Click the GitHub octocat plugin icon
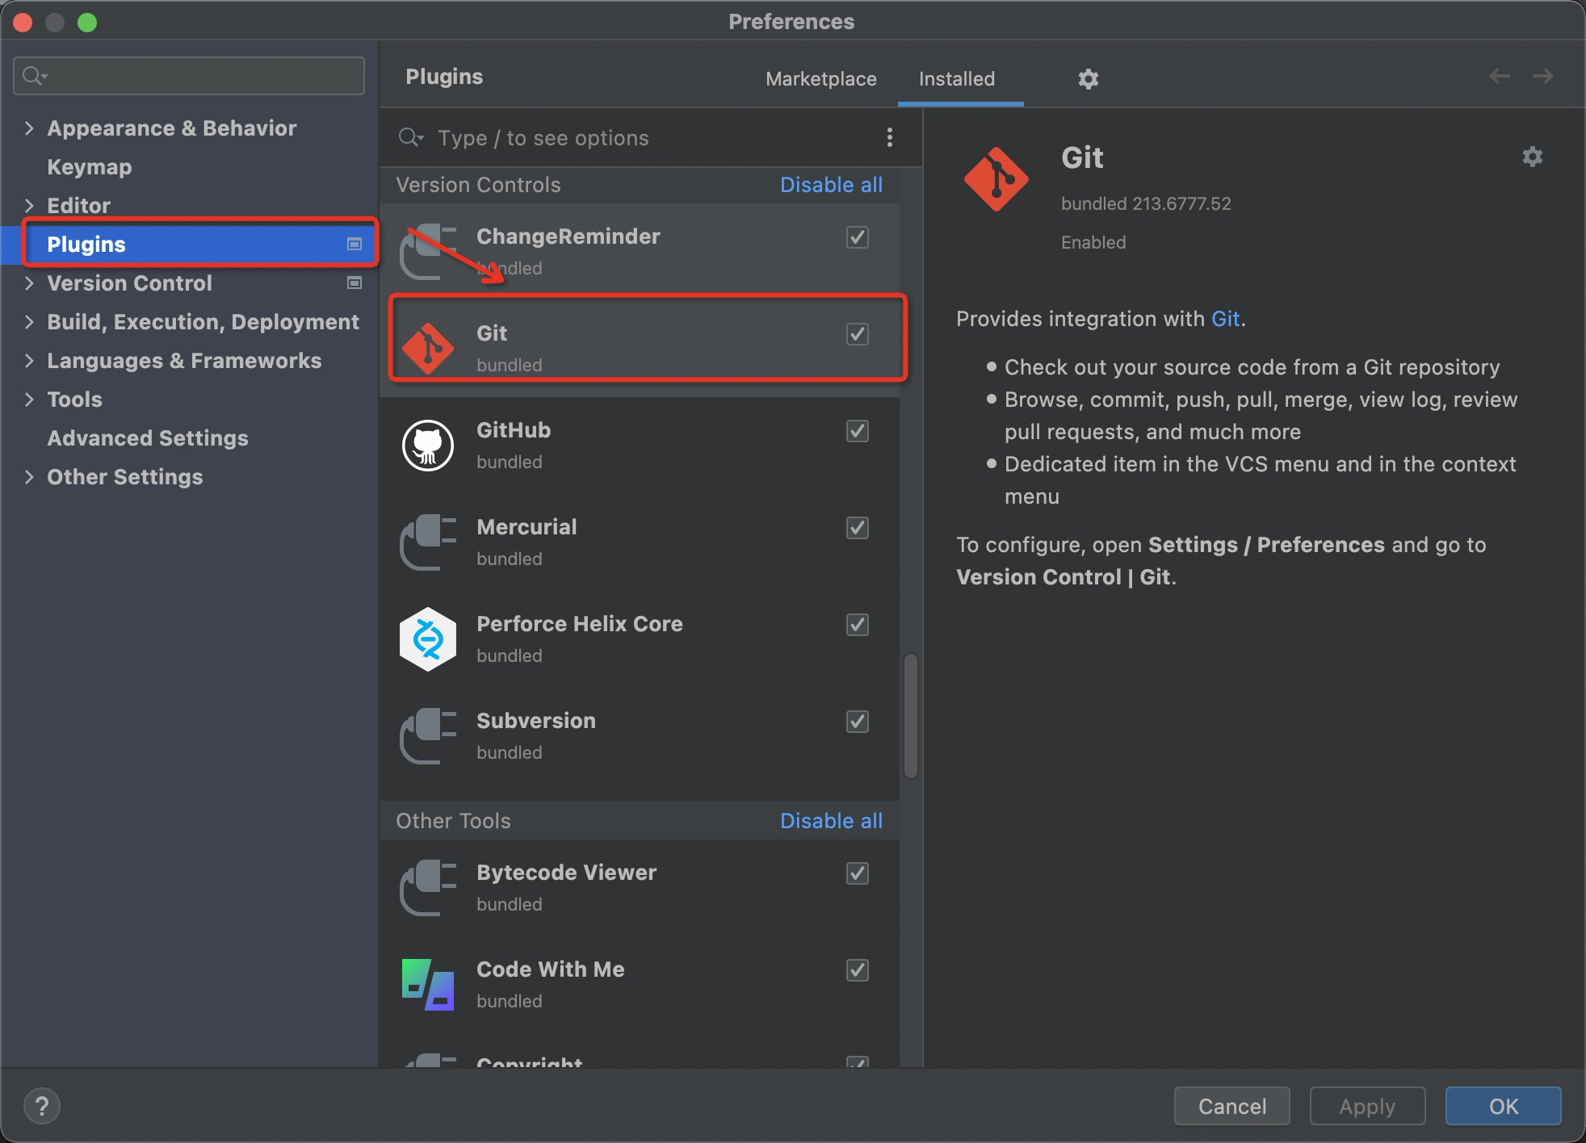1586x1143 pixels. coord(428,446)
